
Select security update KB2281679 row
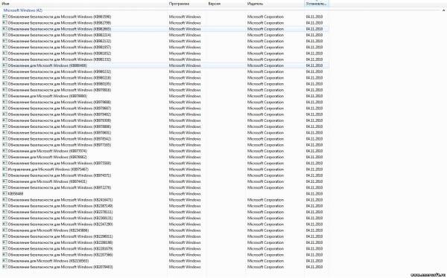[x=165, y=249]
